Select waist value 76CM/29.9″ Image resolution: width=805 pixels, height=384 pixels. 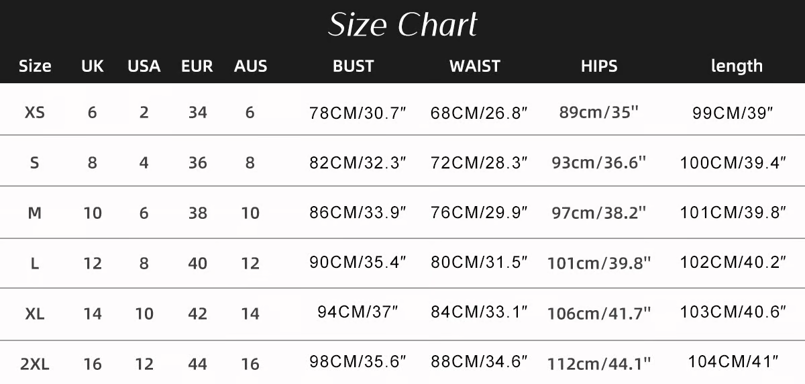pyautogui.click(x=479, y=213)
